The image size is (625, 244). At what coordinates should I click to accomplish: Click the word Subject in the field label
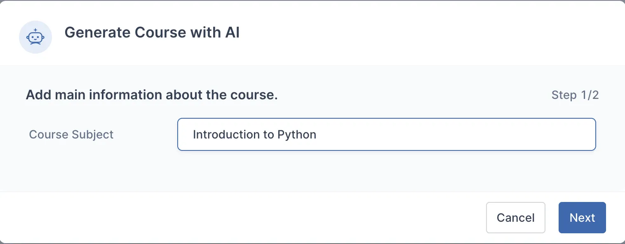[92, 135]
